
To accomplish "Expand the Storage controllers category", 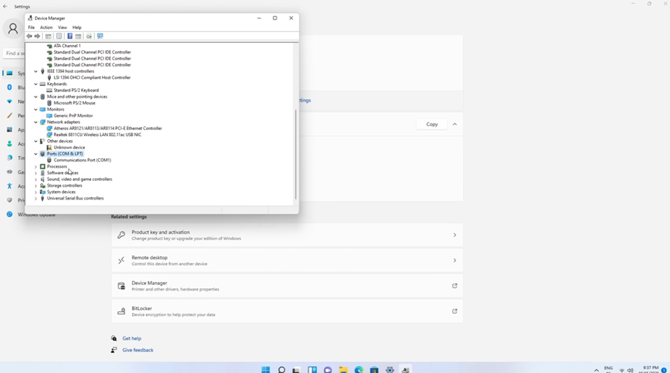I will point(36,186).
